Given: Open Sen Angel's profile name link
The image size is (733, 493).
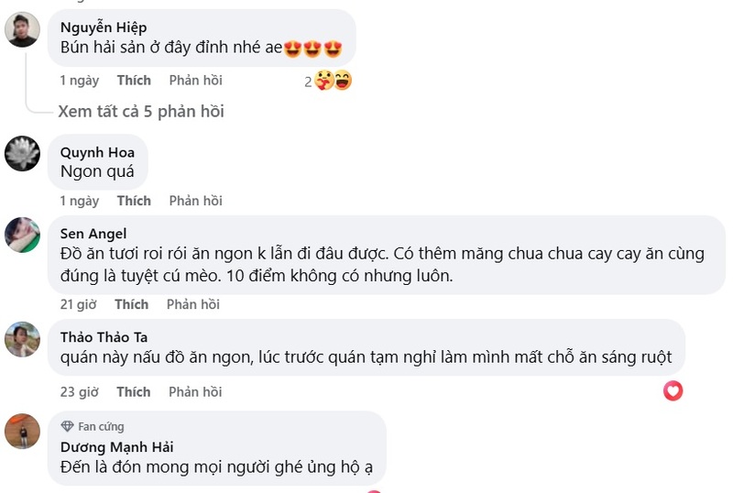Looking at the screenshot, I should pos(93,233).
